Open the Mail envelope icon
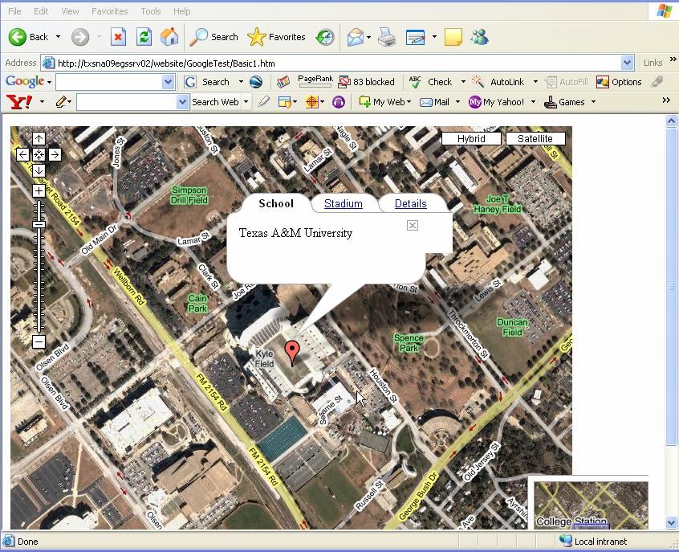Image resolution: width=679 pixels, height=552 pixels. coord(355,37)
